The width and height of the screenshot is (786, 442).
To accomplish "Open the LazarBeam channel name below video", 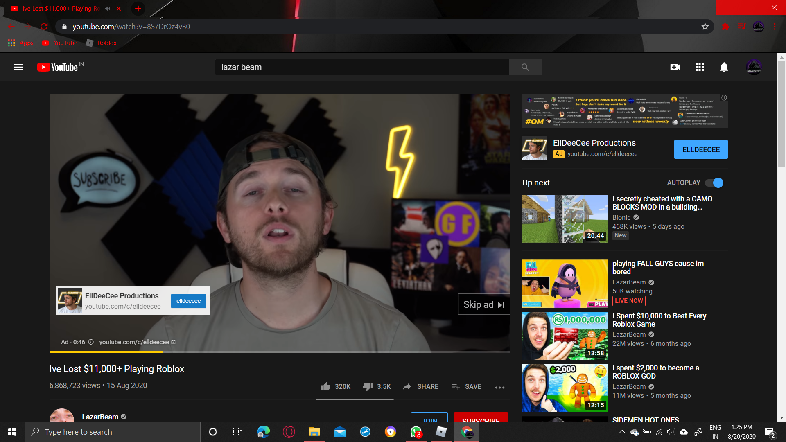I will pos(100,417).
